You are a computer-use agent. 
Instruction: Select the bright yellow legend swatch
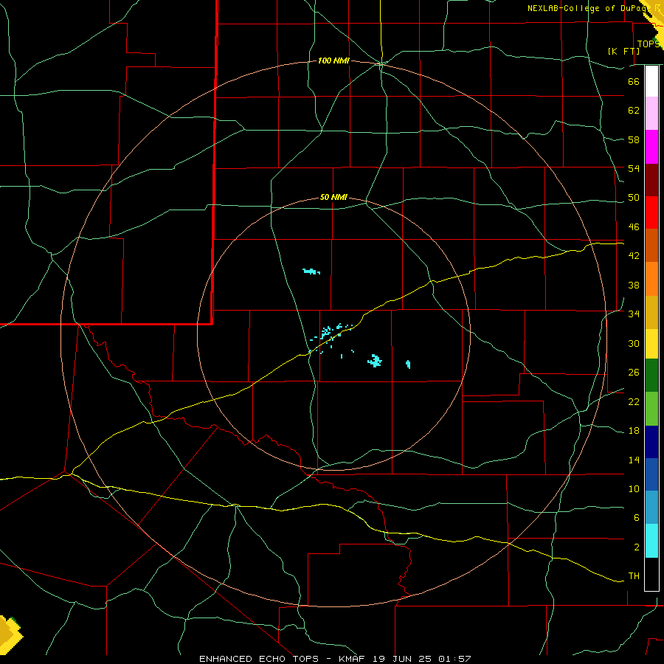coord(651,343)
